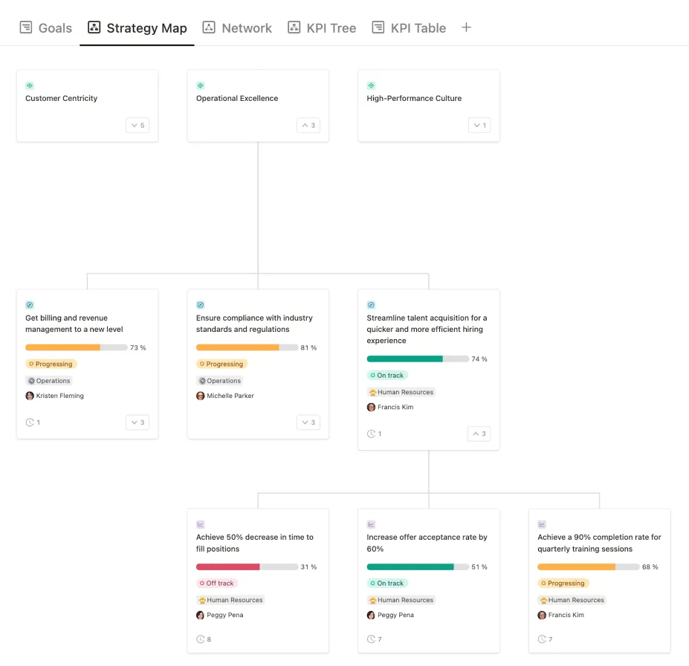The width and height of the screenshot is (689, 666).
Task: Click the Human Resources tag on talent acquisition card
Action: [x=401, y=391]
